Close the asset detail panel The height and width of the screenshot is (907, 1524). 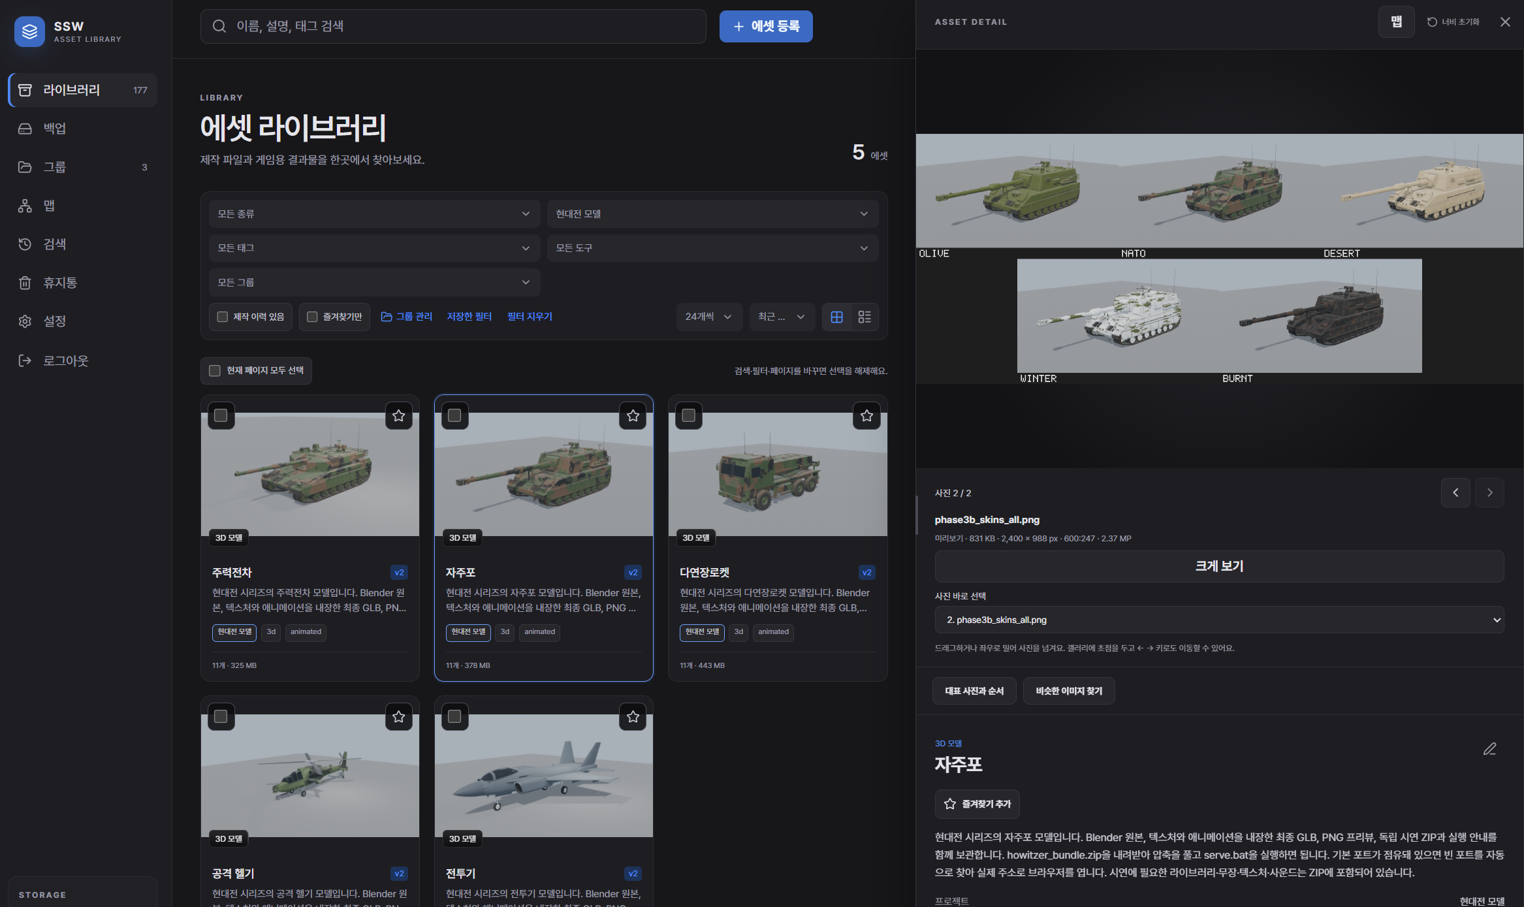pyautogui.click(x=1505, y=22)
